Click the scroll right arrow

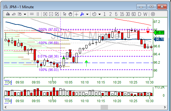165,107
